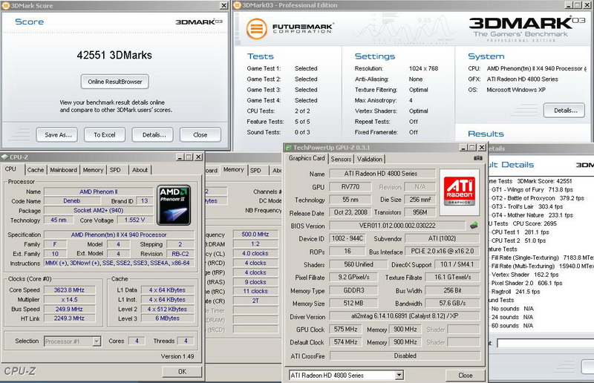Open the Mainboard tab in front CPU-Z
This screenshot has width=594, height=383.
63,170
